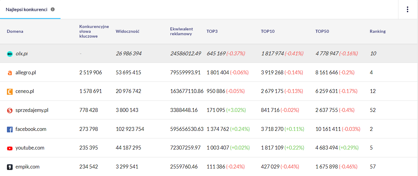Click the sprzedajemy.pl red logo icon
The height and width of the screenshot is (176, 418).
(x=10, y=110)
